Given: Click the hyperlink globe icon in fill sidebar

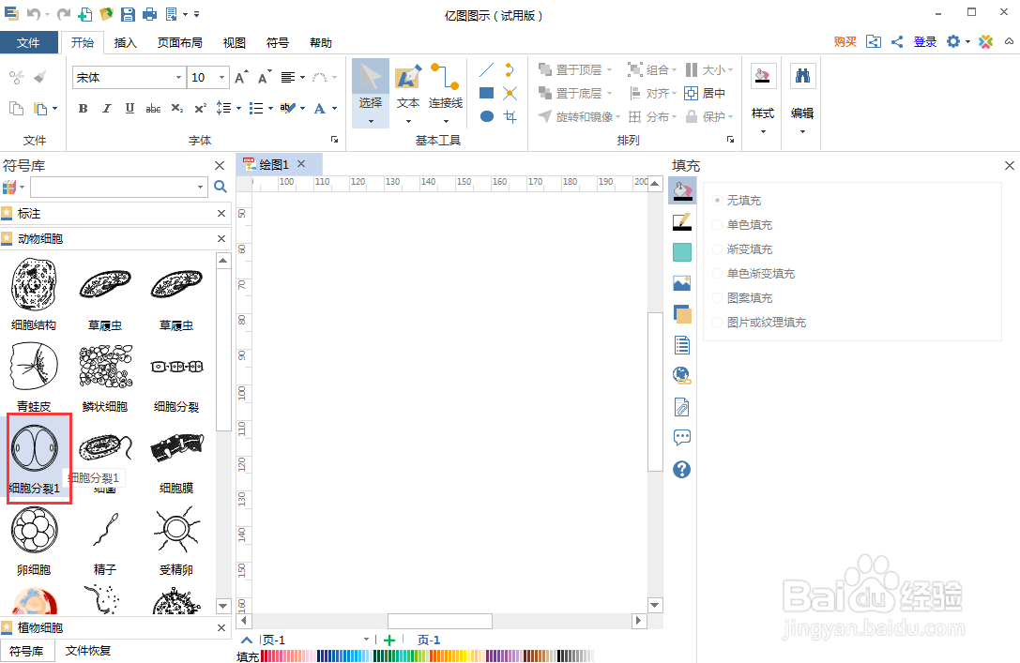Looking at the screenshot, I should 682,375.
